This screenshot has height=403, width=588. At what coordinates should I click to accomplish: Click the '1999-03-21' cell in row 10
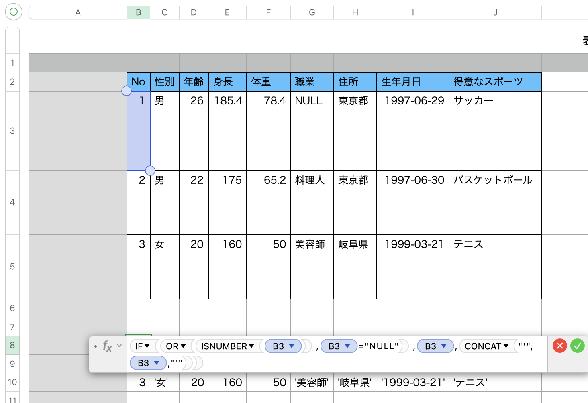tap(412, 382)
